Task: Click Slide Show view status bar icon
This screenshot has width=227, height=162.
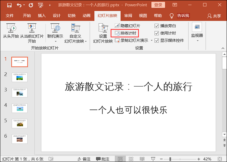Action: pos(153,159)
